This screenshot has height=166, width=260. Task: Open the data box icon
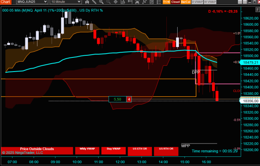point(123,2)
